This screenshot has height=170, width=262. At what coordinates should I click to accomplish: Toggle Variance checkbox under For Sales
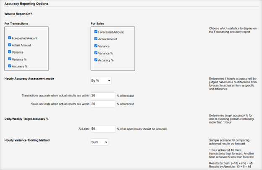[x=96, y=46]
